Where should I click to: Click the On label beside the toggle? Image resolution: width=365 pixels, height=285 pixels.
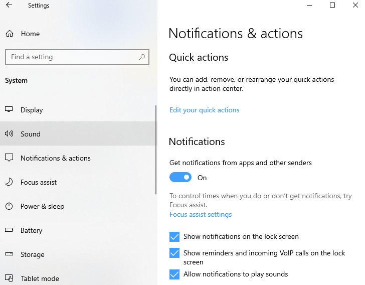(x=202, y=178)
